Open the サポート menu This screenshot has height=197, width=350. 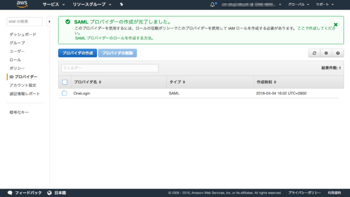(324, 4)
